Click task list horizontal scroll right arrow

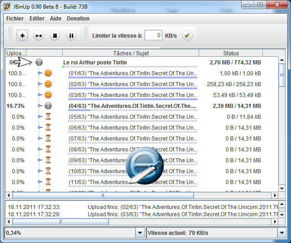click(275, 195)
